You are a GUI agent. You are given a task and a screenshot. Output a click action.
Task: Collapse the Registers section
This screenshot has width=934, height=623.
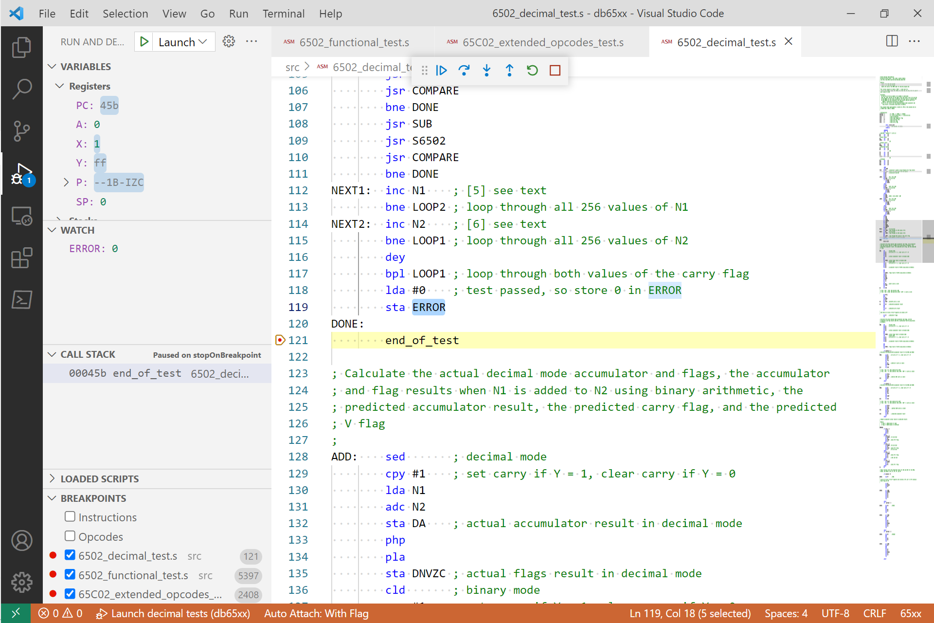[59, 86]
